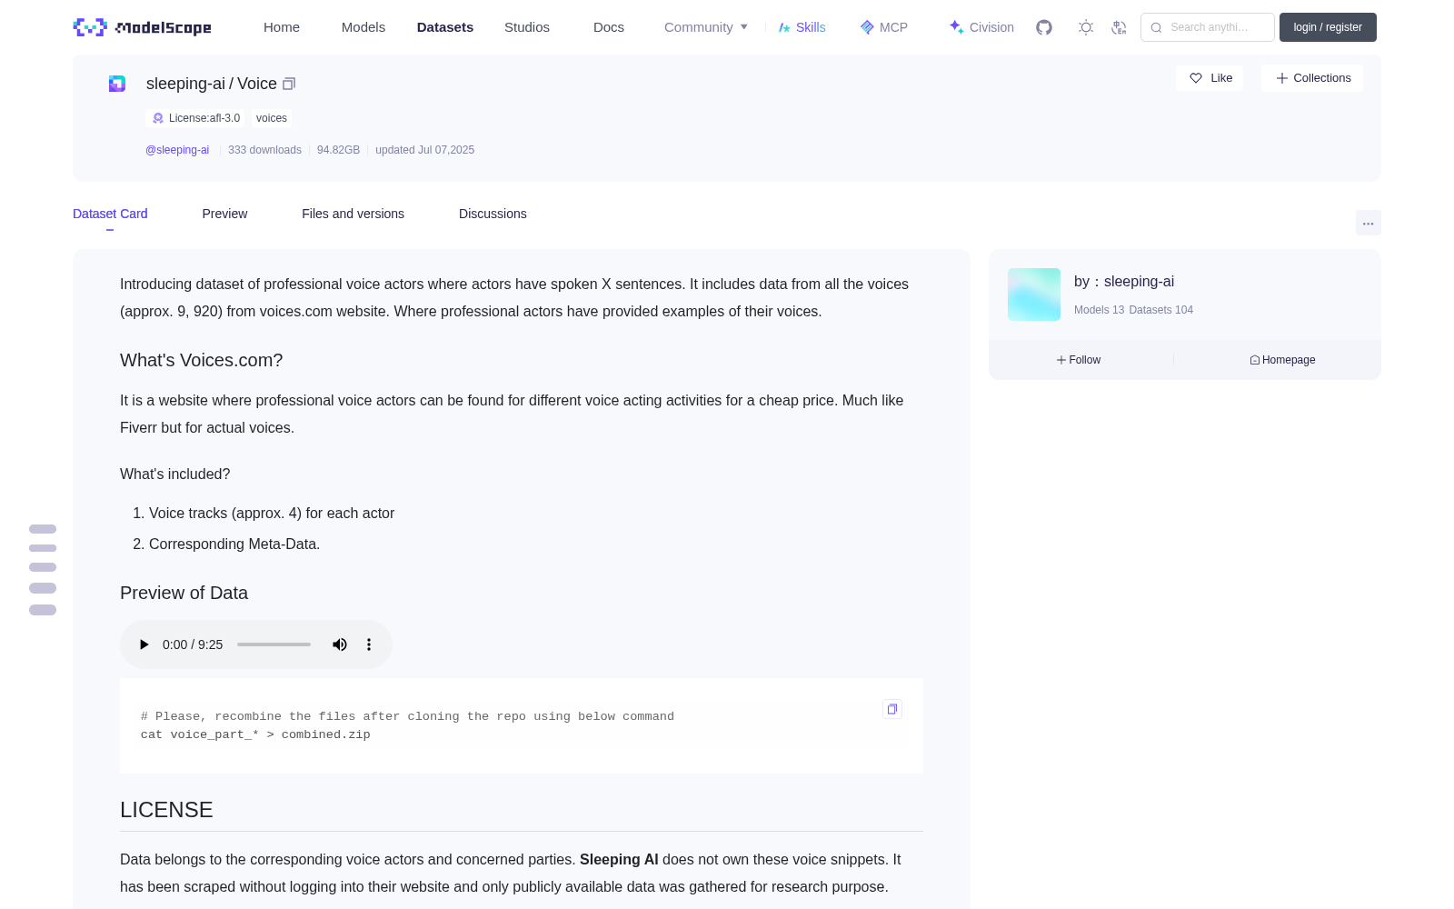
Task: Mute the audio player volume
Action: pyautogui.click(x=340, y=644)
